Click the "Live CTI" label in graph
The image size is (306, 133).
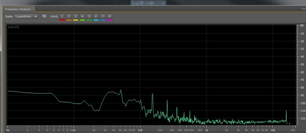click(x=14, y=27)
